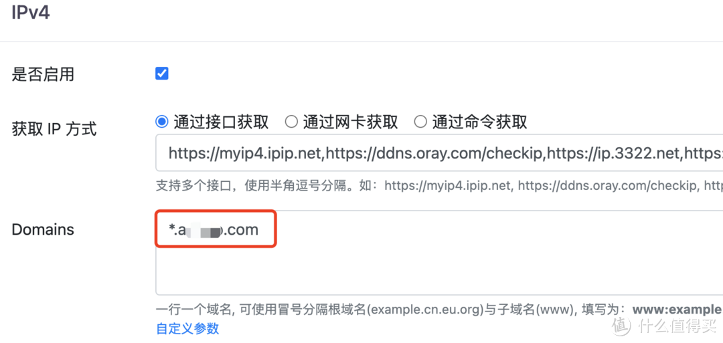Untick the 是否启用 checkbox
723x343 pixels.
[162, 74]
